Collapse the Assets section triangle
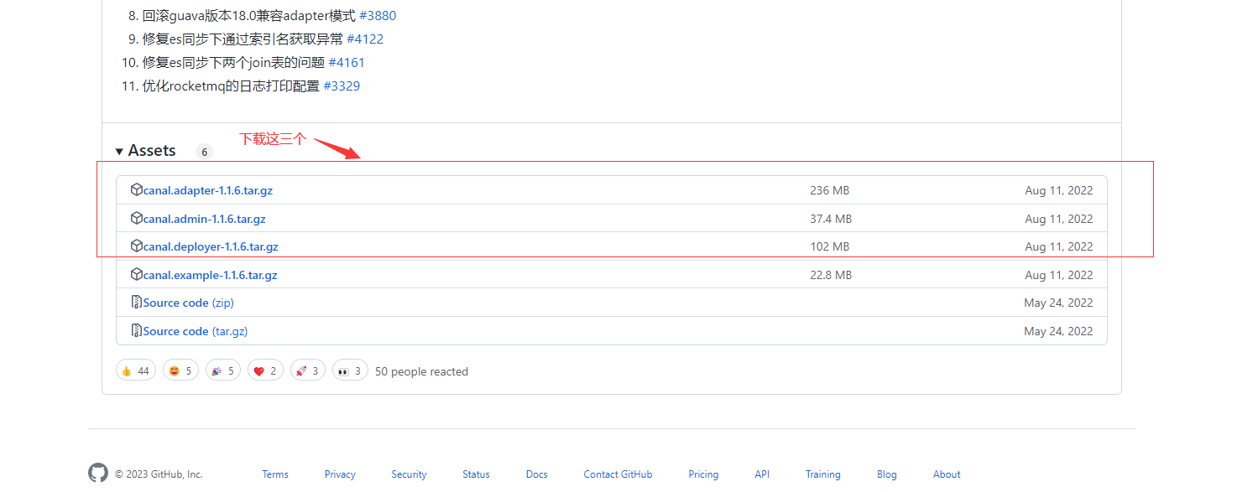This screenshot has width=1242, height=492. 120,152
